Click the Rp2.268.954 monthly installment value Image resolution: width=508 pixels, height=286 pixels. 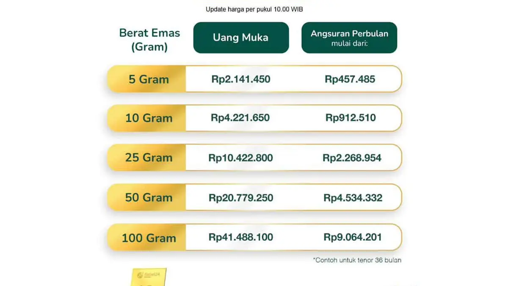(352, 158)
